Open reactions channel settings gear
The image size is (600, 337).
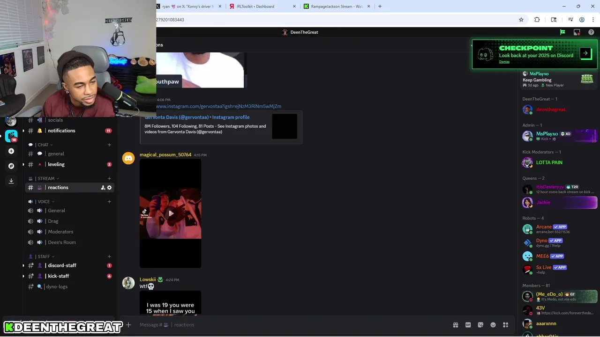coord(110,188)
